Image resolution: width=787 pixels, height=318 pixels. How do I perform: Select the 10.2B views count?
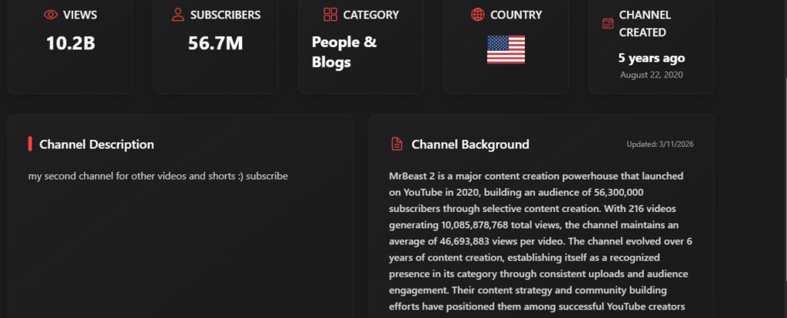[70, 43]
